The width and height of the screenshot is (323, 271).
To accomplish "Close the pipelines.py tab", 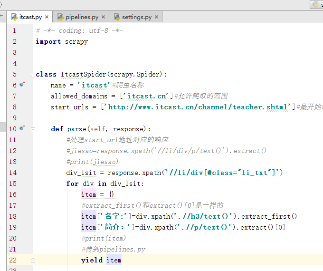I will pos(103,17).
